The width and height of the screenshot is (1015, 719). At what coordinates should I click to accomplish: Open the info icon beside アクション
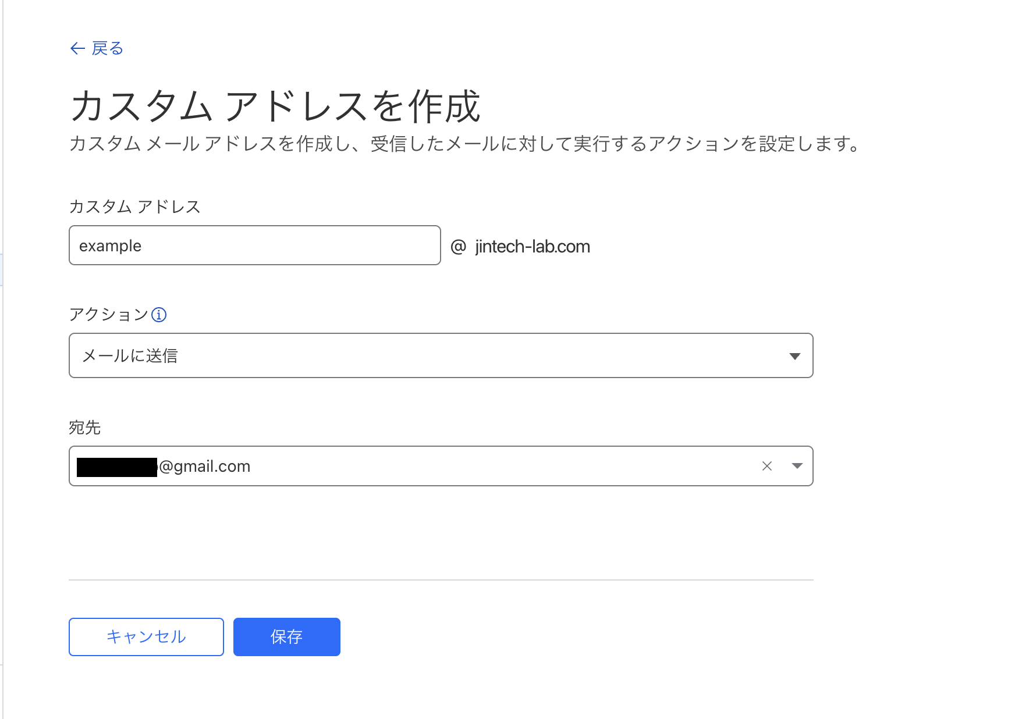coord(159,315)
